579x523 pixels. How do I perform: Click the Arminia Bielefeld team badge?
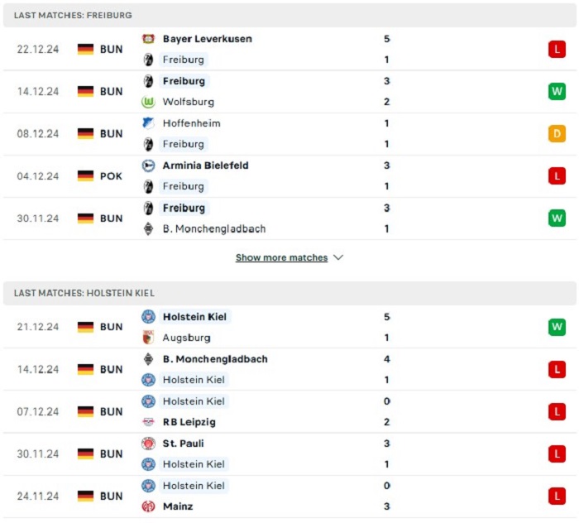coord(148,166)
